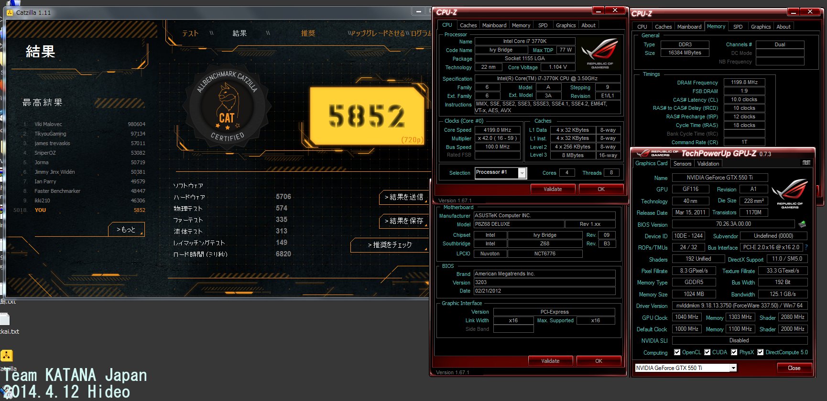Viewport: 827px width, 401px height.
Task: Click the Driver Version field in GPU-Z
Action: click(740, 306)
